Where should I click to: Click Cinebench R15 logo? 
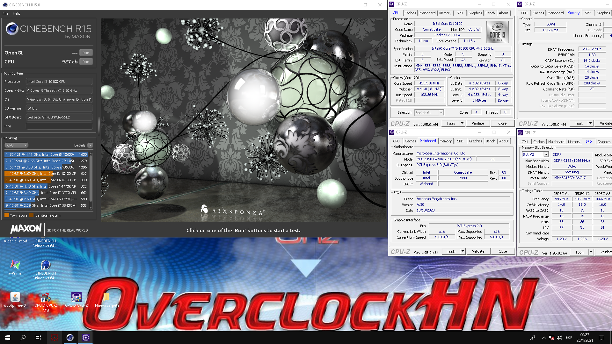(x=48, y=30)
